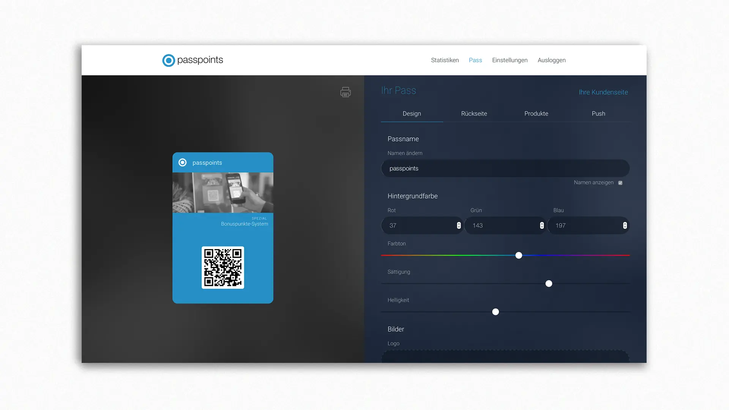Click the Blau value stepper arrows

(625, 225)
